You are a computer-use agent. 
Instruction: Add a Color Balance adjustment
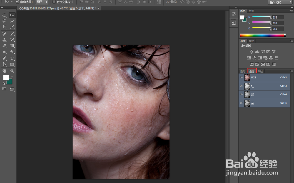pos(254,58)
